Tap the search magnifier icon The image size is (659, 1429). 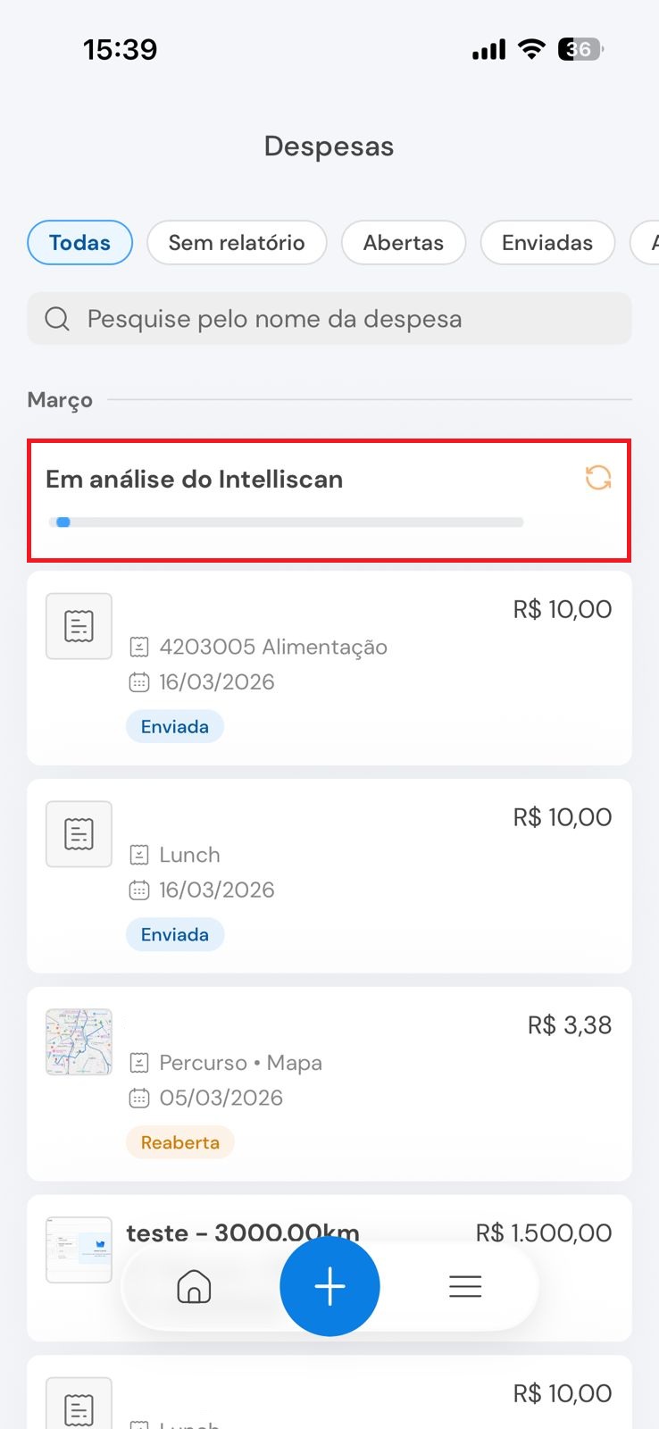pos(57,319)
